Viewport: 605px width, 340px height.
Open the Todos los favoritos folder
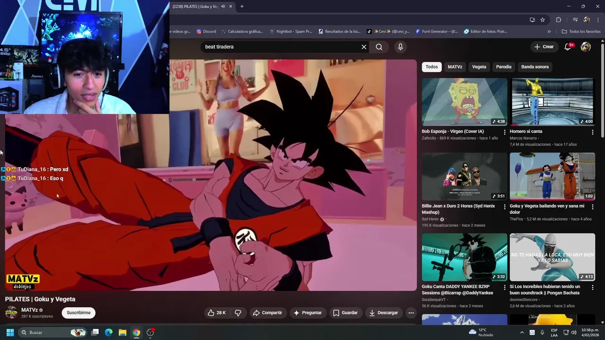pos(581,32)
